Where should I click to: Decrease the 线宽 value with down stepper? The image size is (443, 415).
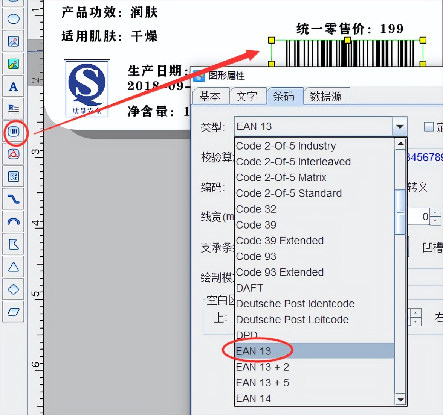click(x=435, y=221)
